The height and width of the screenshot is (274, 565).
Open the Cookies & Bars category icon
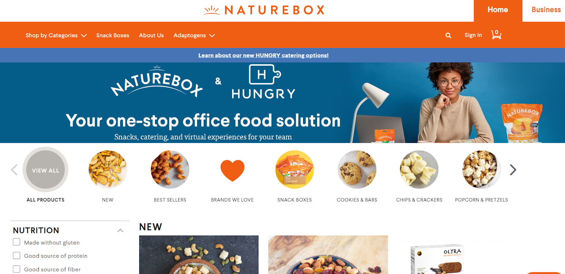point(357,169)
